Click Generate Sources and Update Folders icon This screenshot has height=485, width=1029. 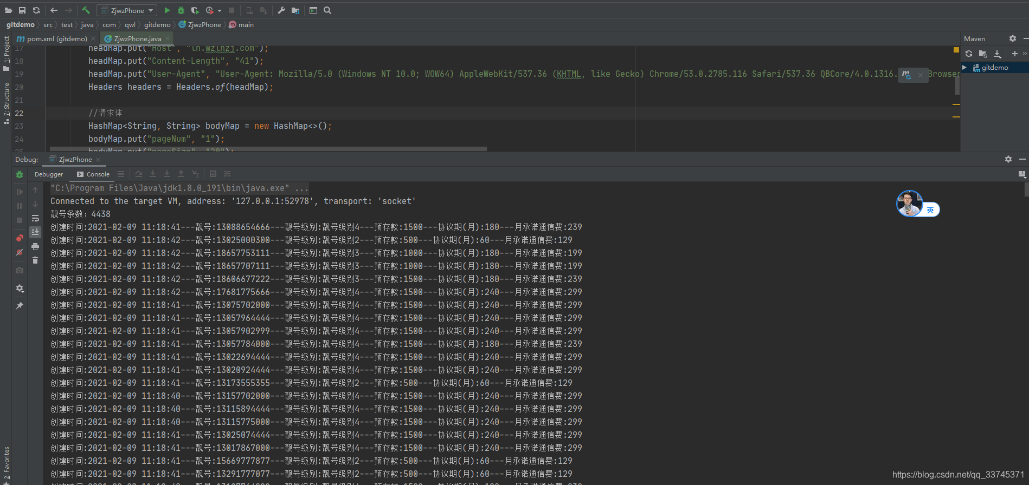983,54
